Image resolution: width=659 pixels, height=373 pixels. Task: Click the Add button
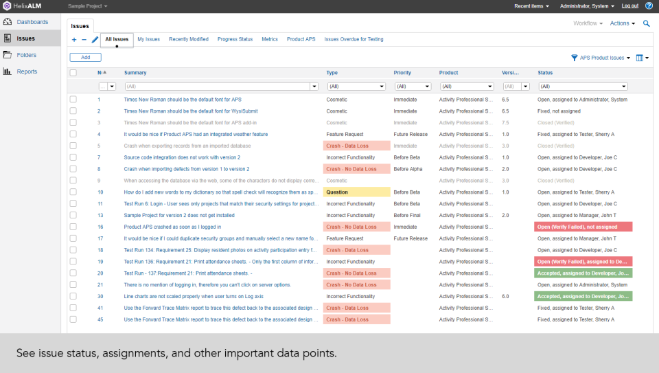coord(85,58)
